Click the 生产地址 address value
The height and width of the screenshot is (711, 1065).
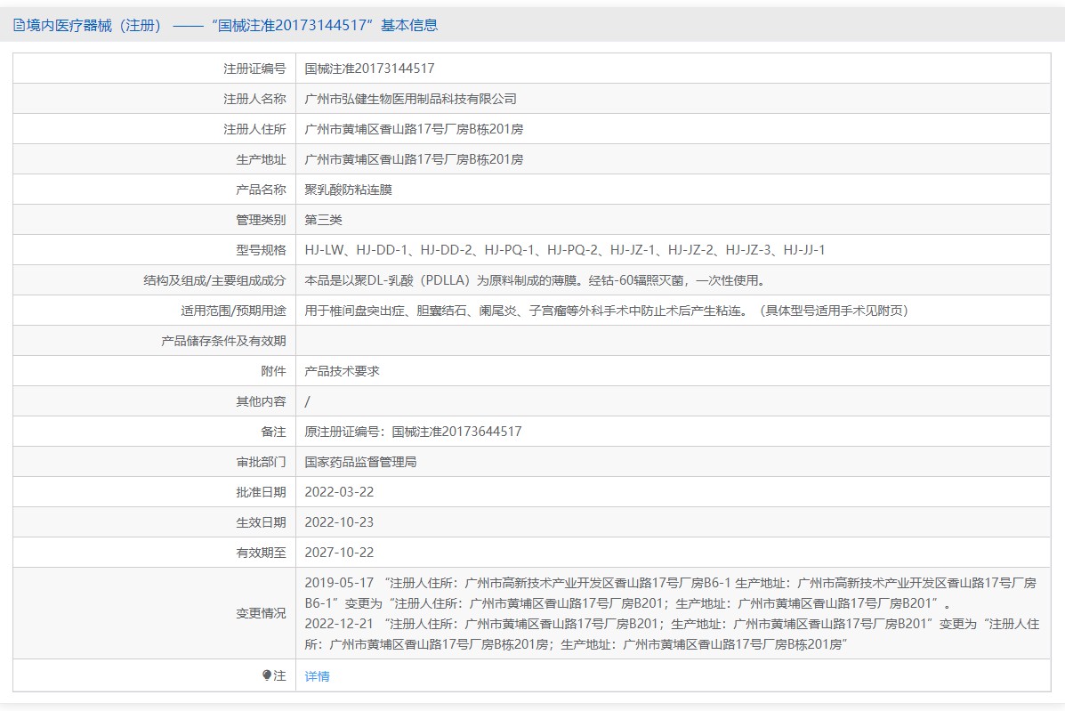tap(414, 159)
